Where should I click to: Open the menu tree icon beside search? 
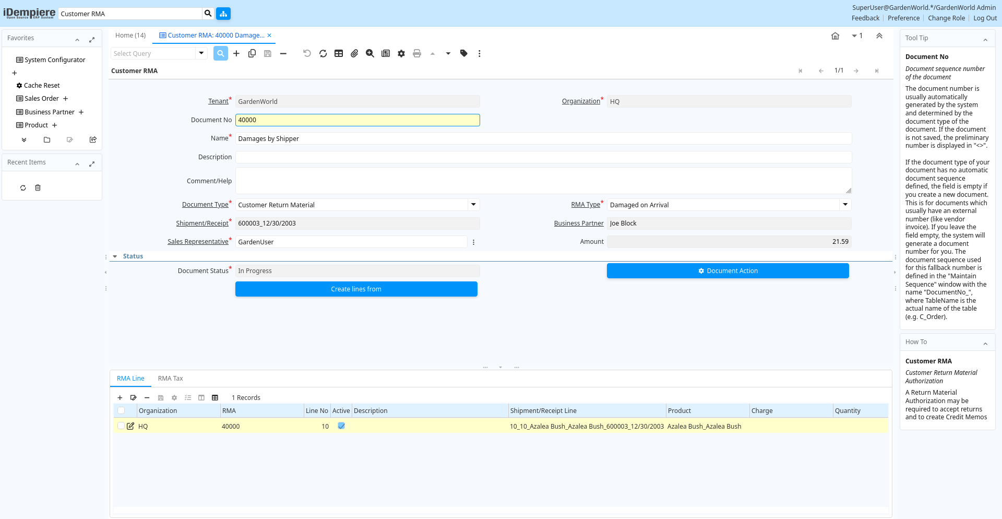223,14
